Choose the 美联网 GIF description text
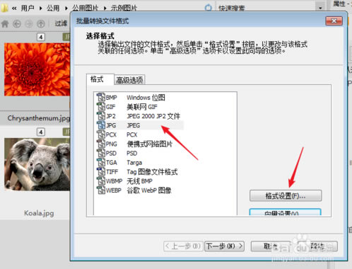This screenshot has height=269, width=352. coord(142,107)
